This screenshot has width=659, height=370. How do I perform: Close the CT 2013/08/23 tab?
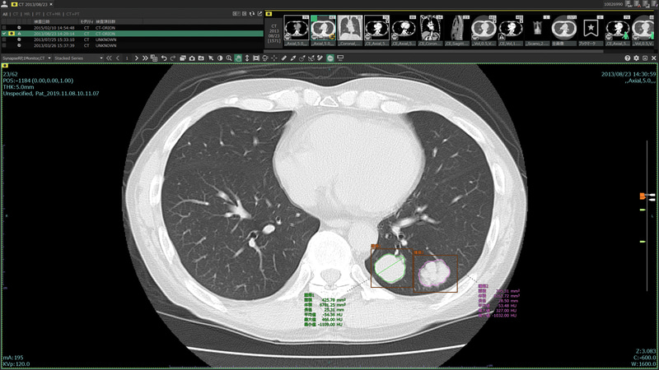coord(51,4)
